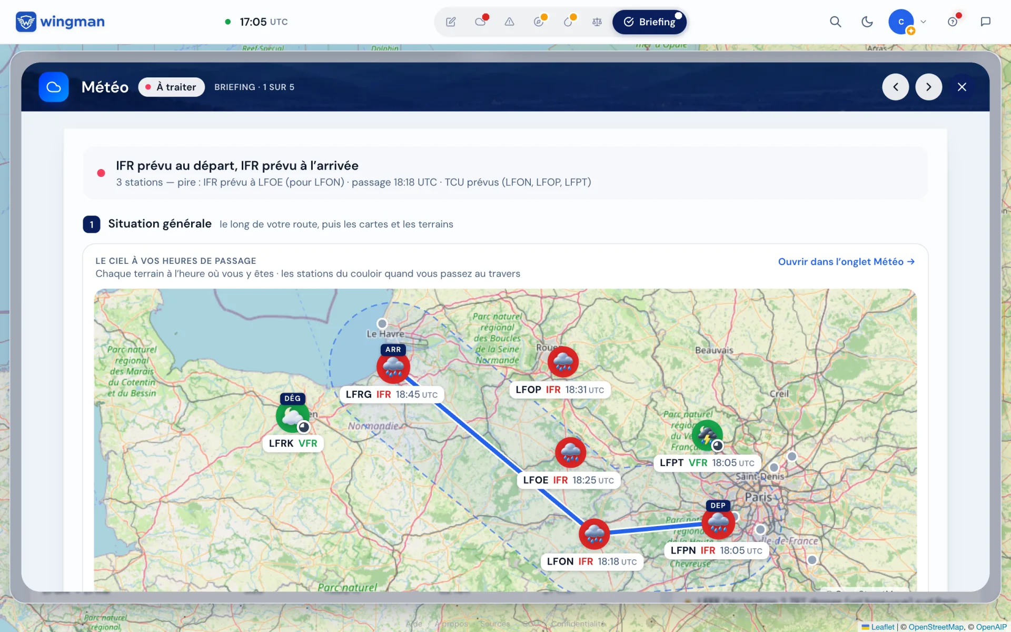Open 'Ouvrir dans l'onglet Météo' link
Screen dimensions: 1011x632
[846, 262]
